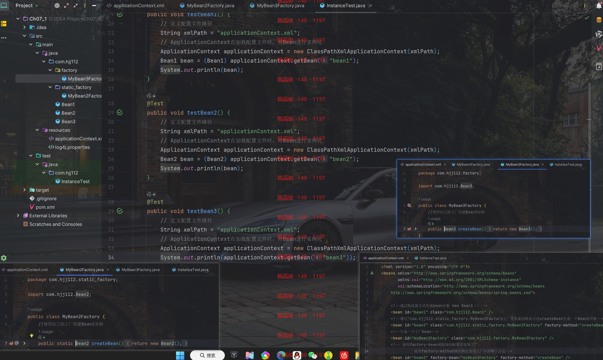
Task: Expand External Libraries
Action: point(18,216)
